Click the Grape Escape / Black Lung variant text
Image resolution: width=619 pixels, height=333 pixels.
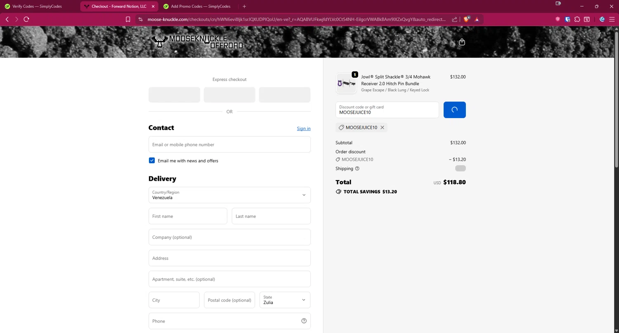click(x=395, y=90)
